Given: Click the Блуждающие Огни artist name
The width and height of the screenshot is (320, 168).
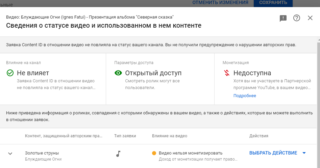Looking at the screenshot, I should pos(43,159).
